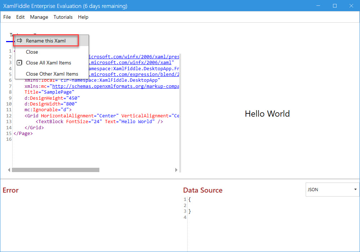
Task: Click the horizontal scrollbar left arrow
Action: pyautogui.click(x=9, y=170)
